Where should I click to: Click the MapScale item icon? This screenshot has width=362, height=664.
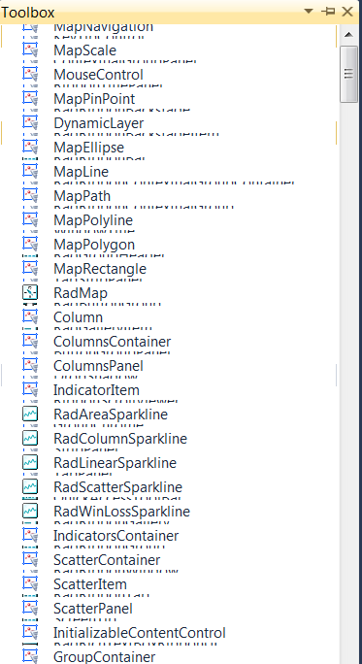click(30, 50)
